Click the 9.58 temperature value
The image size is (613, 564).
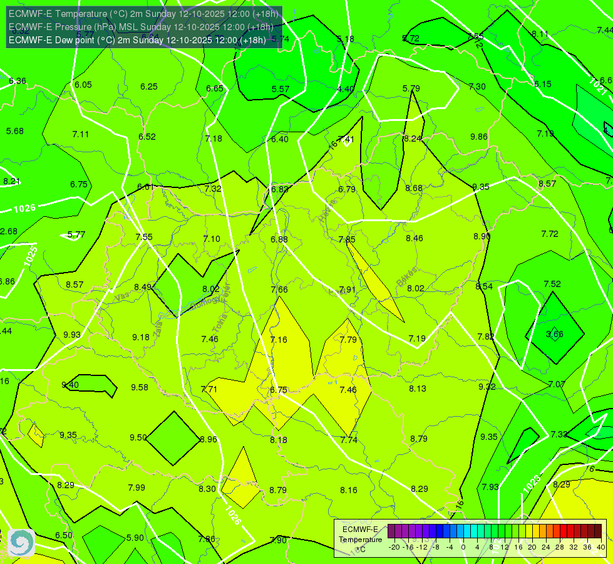(x=140, y=387)
